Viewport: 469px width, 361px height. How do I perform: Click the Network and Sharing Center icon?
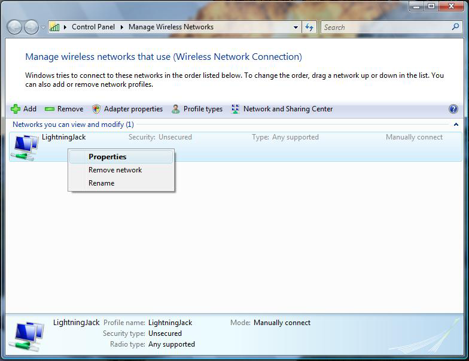pos(236,109)
